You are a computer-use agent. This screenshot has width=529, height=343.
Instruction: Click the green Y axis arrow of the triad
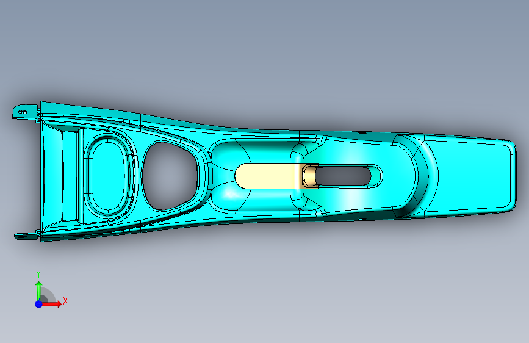39,291
